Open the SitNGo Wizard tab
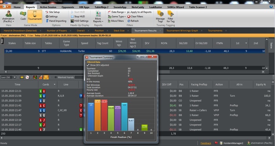Viewport: 275px width, 146px height. pyautogui.click(x=176, y=7)
